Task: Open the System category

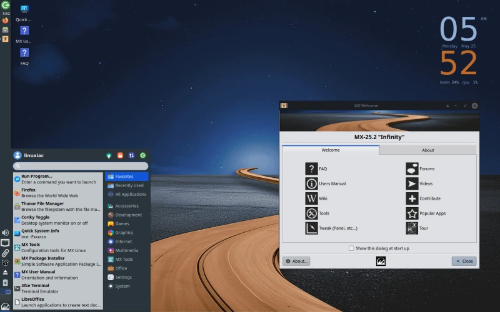Action: [127, 286]
